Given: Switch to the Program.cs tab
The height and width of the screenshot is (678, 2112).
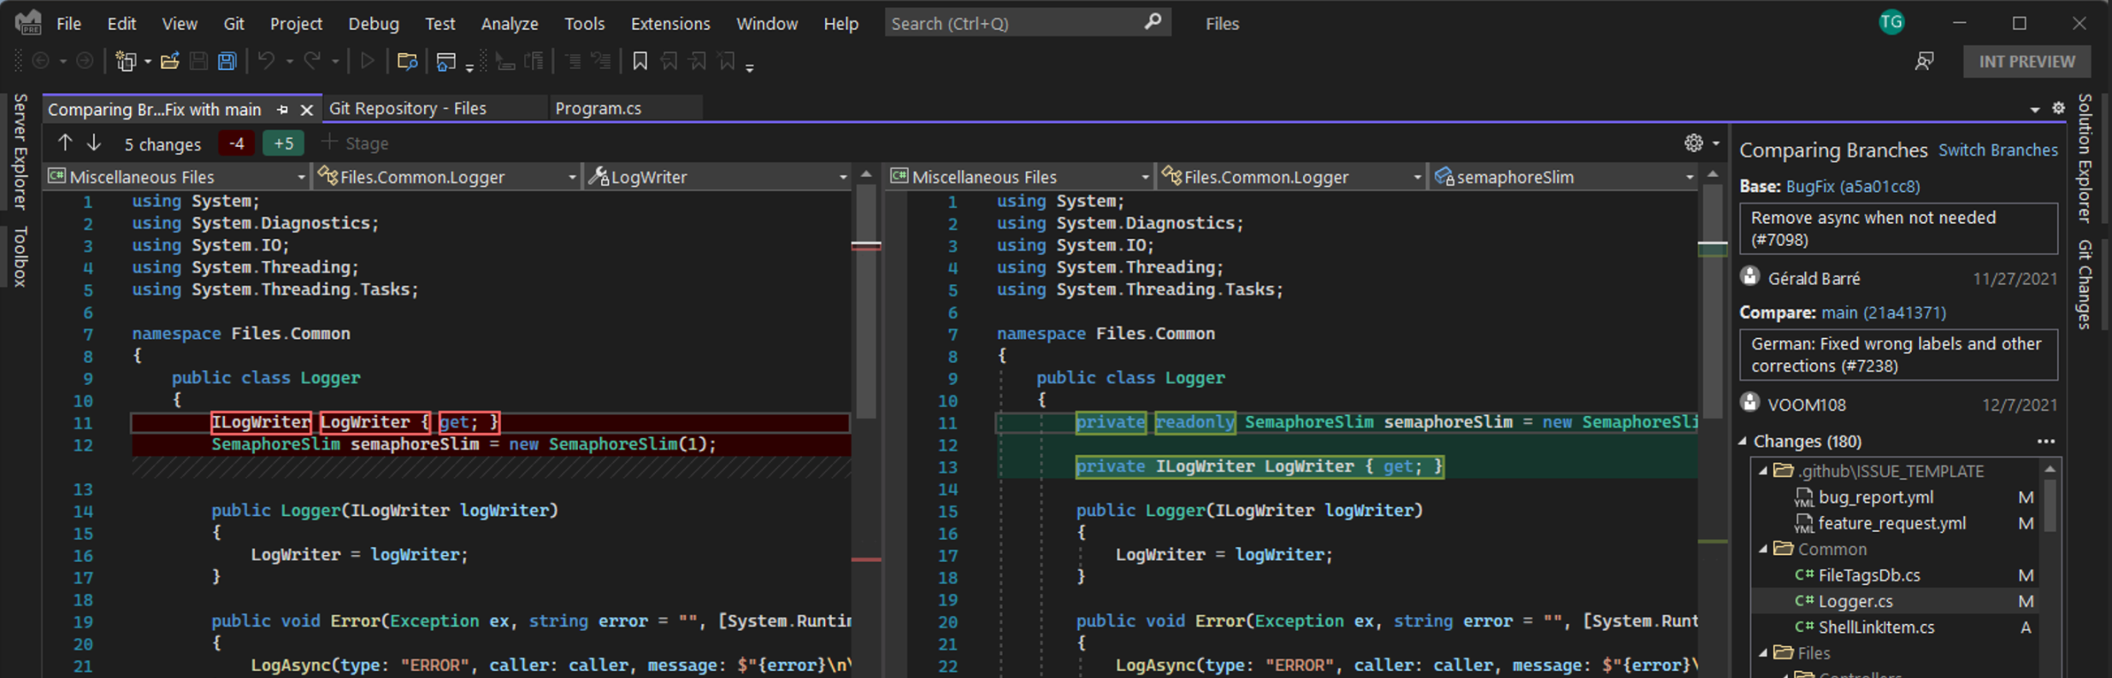Looking at the screenshot, I should [x=598, y=108].
